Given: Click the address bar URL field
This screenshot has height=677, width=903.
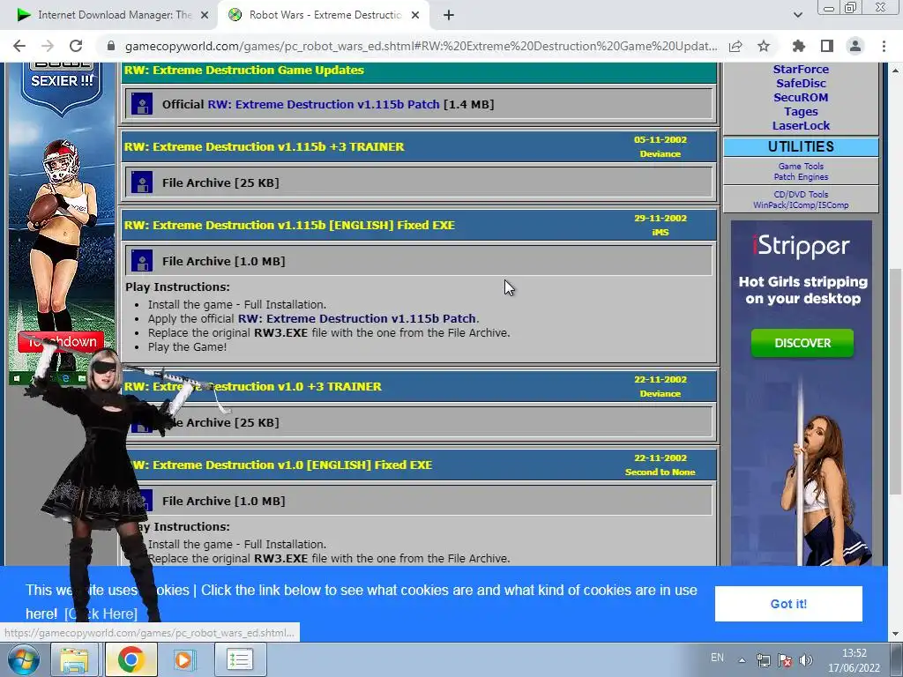Looking at the screenshot, I should [x=421, y=46].
